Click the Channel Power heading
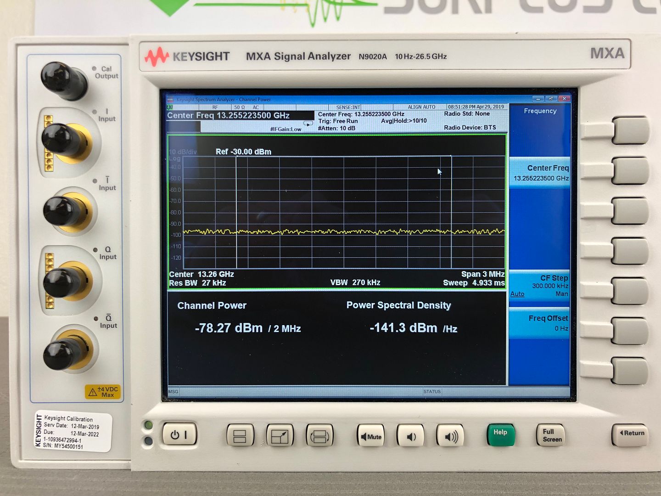This screenshot has width=661, height=496. (x=212, y=305)
